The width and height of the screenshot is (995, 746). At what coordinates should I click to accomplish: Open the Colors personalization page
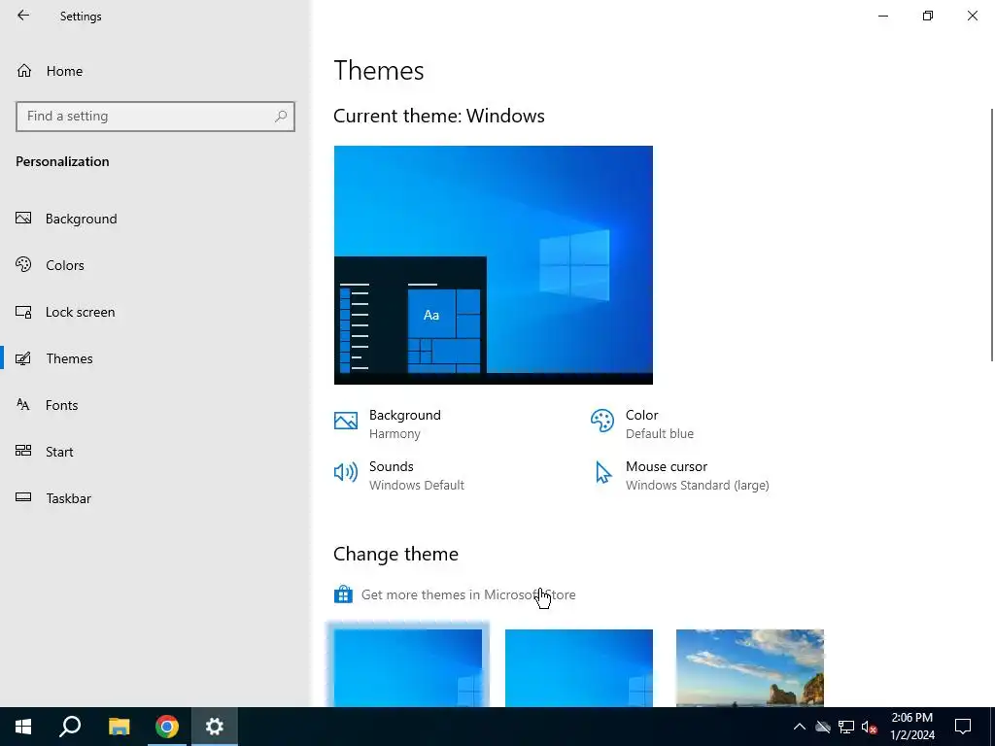point(155,265)
